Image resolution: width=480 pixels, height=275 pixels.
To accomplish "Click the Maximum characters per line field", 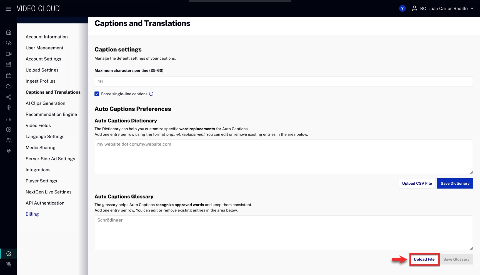I will (x=283, y=82).
